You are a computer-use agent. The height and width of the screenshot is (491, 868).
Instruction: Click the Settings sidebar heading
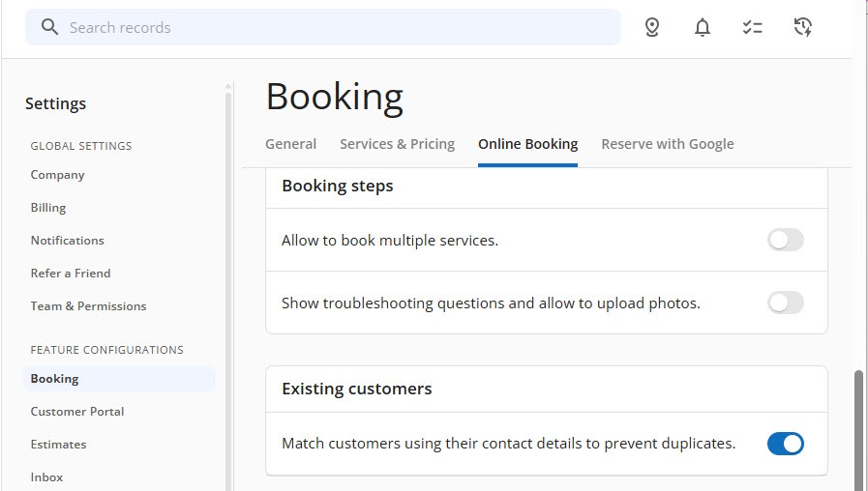[x=55, y=103]
